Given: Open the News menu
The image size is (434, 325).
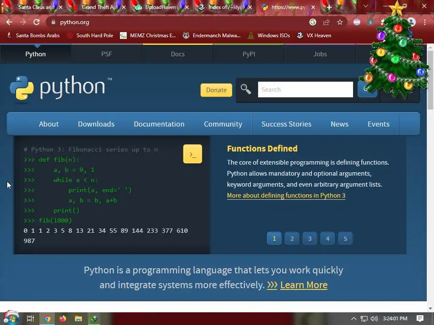Looking at the screenshot, I should coord(339,124).
